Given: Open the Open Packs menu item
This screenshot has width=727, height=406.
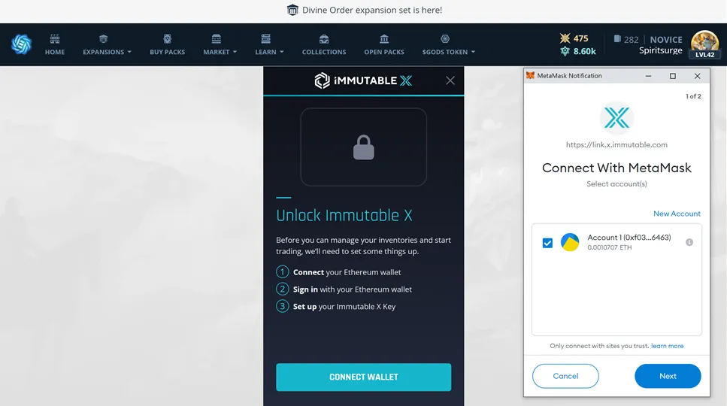Looking at the screenshot, I should click(384, 52).
